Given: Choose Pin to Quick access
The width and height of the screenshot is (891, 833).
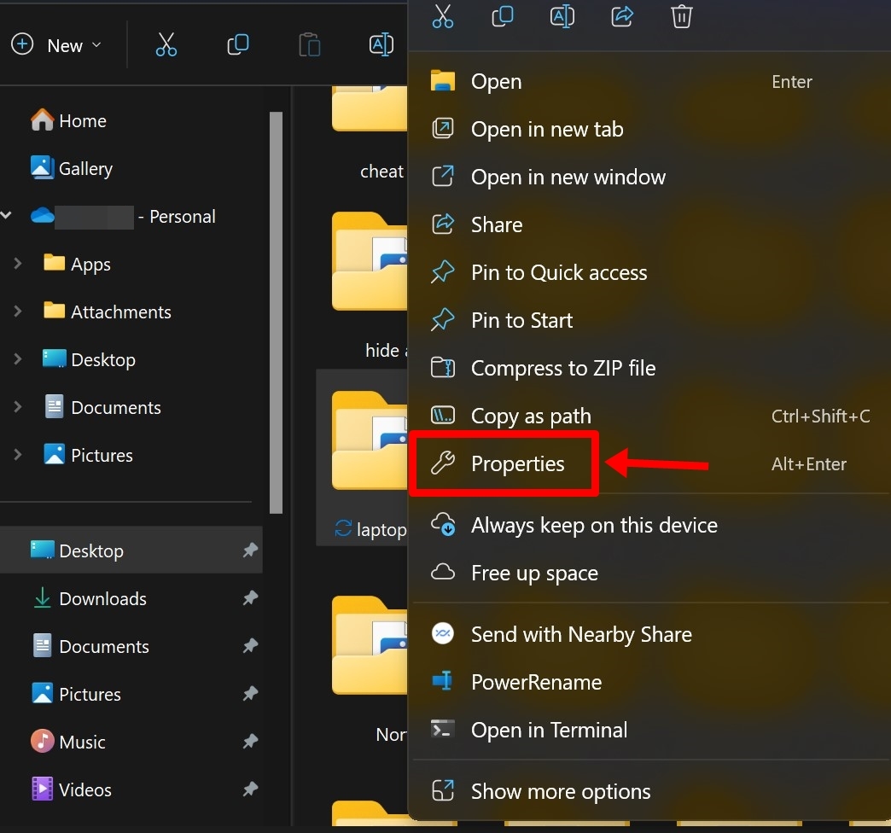Looking at the screenshot, I should (649, 273).
